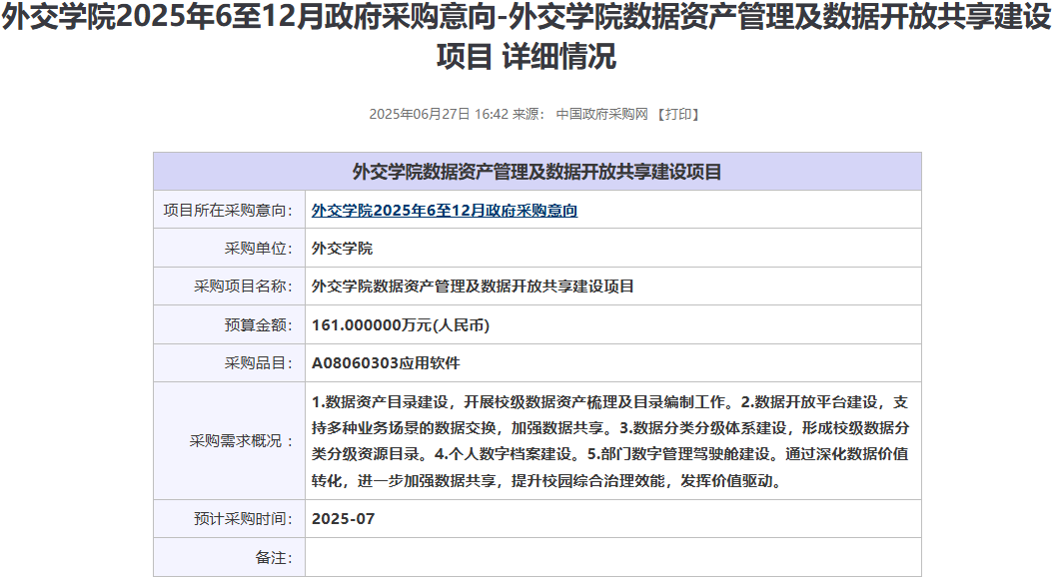Click the requirements paragraph starting with 1.数据资产目录建设
1061x581 pixels.
point(609,441)
